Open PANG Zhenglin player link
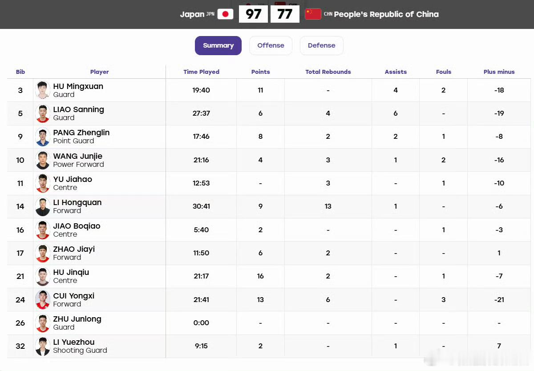The image size is (534, 371). pos(81,133)
